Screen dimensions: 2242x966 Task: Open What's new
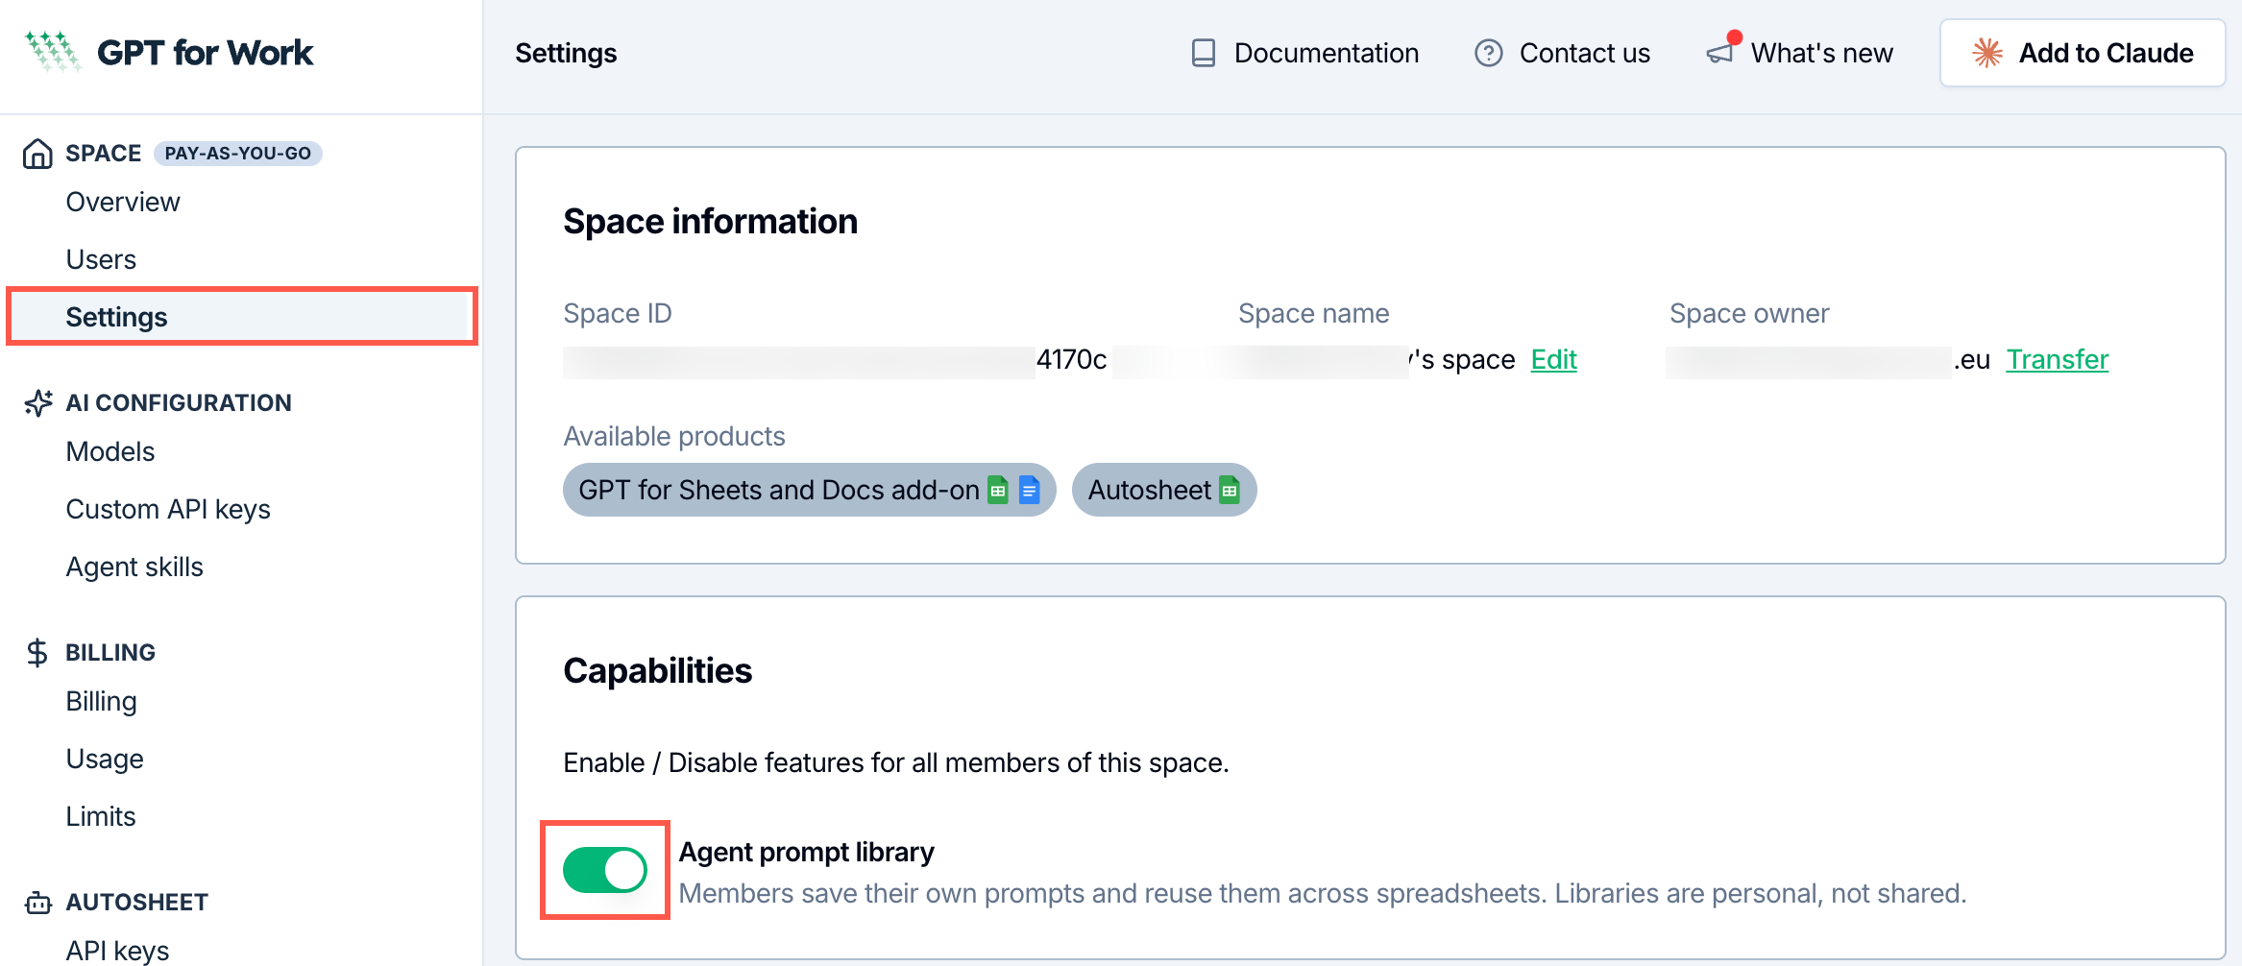point(1800,53)
